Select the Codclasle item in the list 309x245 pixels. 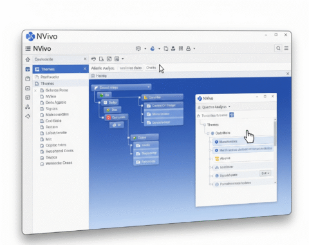(53, 121)
